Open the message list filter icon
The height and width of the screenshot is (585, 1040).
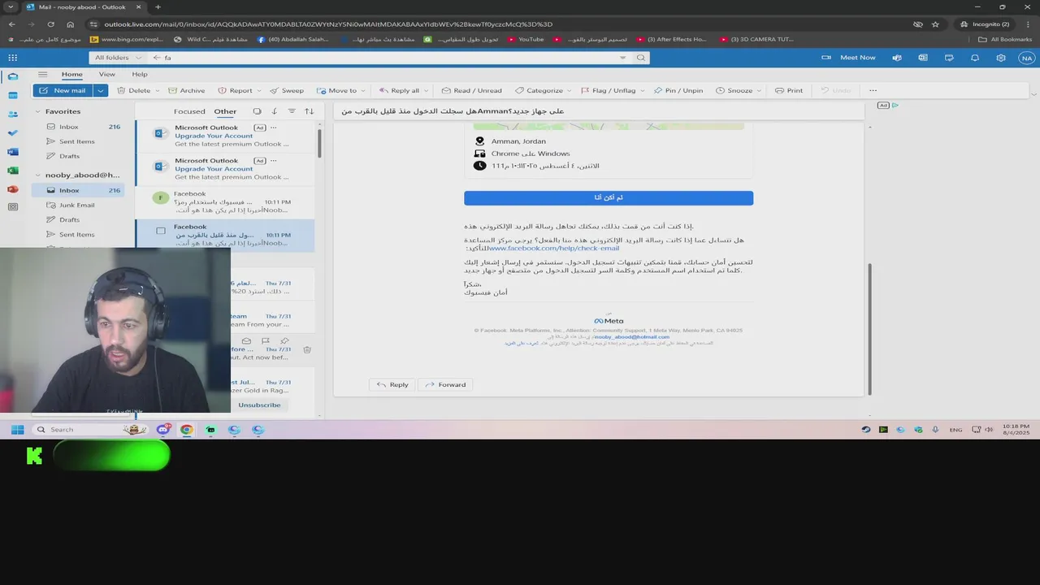pos(292,111)
